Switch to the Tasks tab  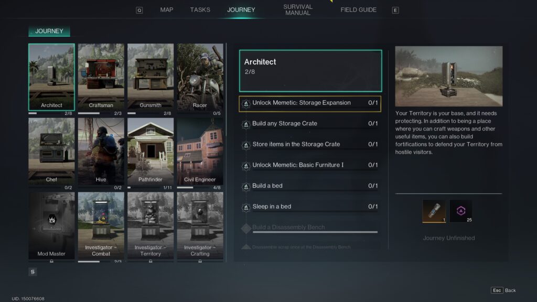[200, 10]
